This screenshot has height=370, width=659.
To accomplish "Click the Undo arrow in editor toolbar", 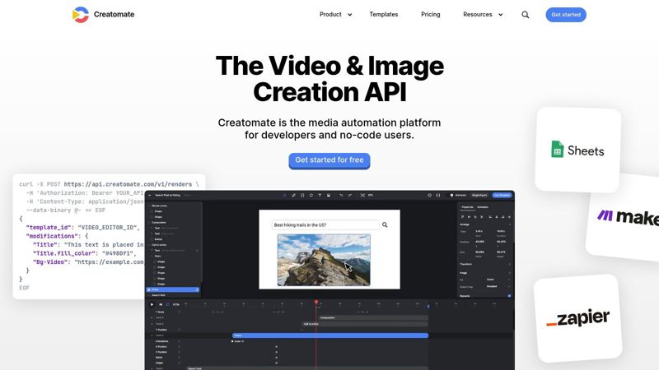I will [341, 195].
